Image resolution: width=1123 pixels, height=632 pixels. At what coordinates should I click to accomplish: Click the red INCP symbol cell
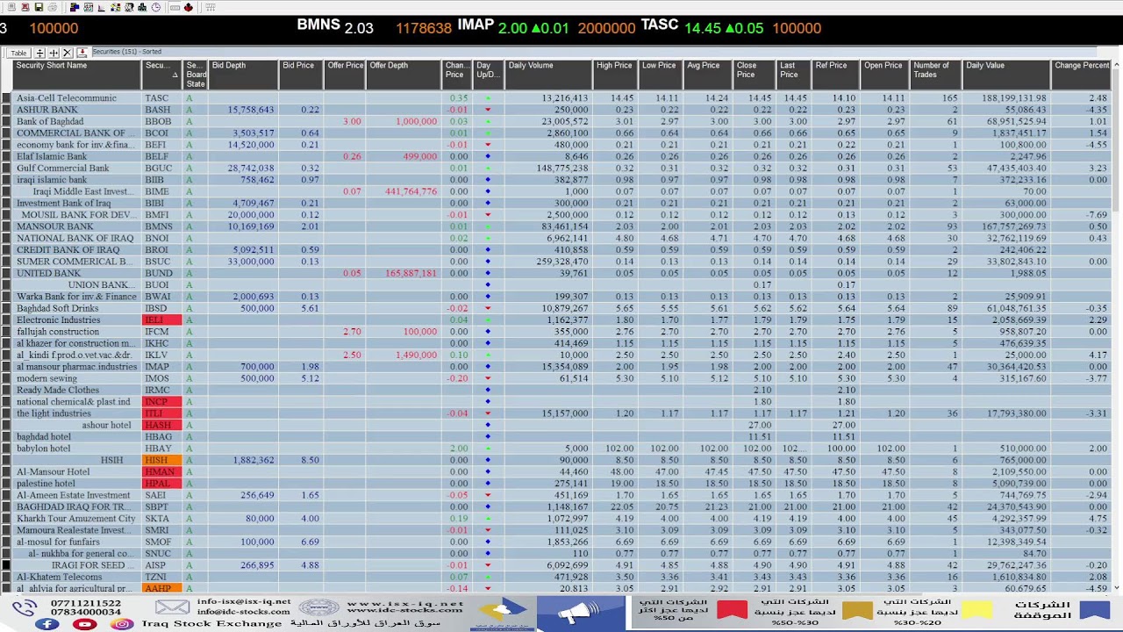tap(161, 401)
